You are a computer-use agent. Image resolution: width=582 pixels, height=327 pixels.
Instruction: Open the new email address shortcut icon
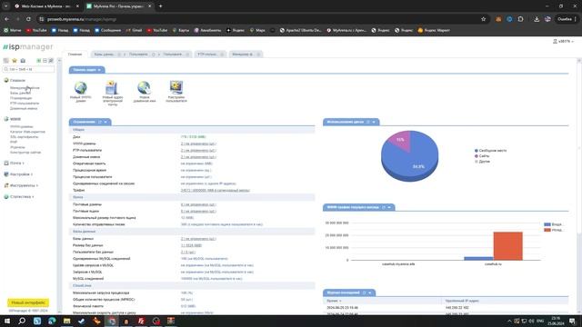pos(112,88)
